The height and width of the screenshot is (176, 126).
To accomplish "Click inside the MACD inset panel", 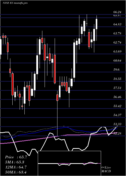I will click(x=69, y=163).
